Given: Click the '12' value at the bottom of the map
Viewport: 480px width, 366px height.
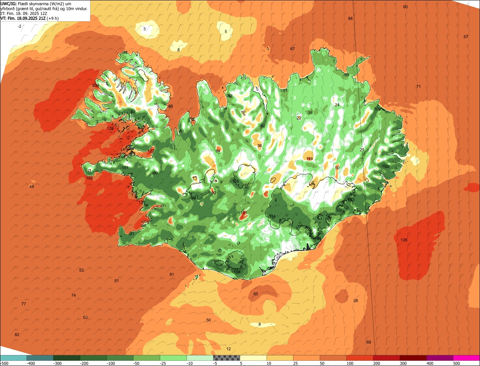Looking at the screenshot, I should pyautogui.click(x=228, y=349).
